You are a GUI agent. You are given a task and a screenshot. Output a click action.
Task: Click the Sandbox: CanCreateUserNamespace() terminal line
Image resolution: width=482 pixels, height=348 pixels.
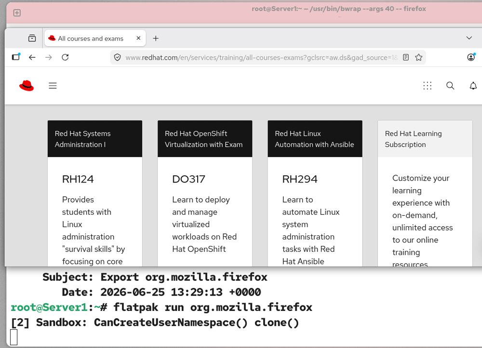click(155, 322)
